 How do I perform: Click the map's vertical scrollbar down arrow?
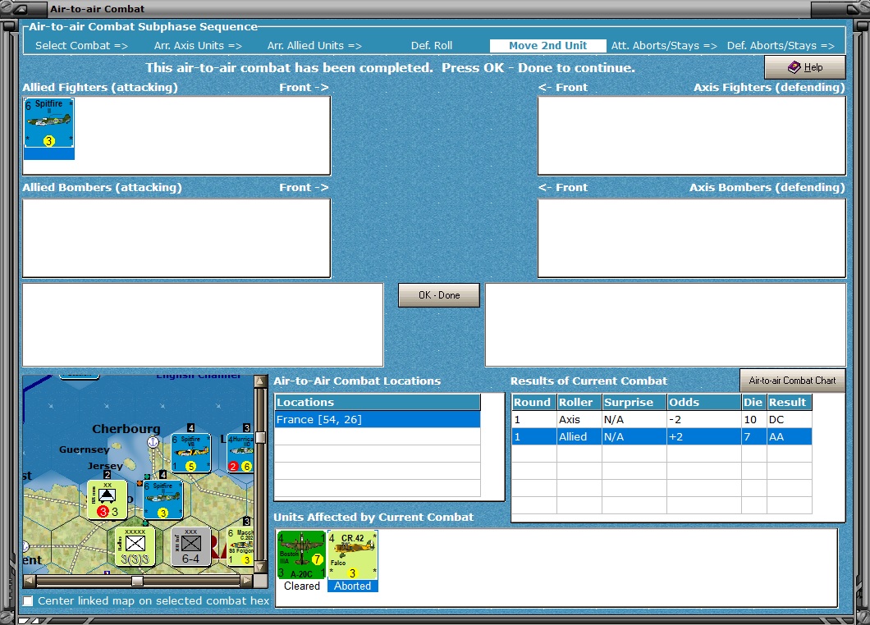point(259,568)
